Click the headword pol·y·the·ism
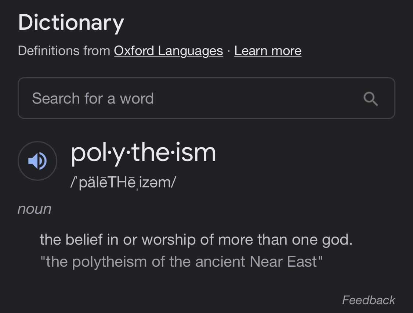 coord(143,152)
